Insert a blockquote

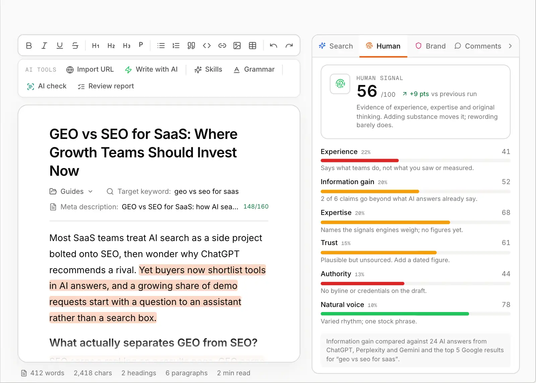pos(191,46)
